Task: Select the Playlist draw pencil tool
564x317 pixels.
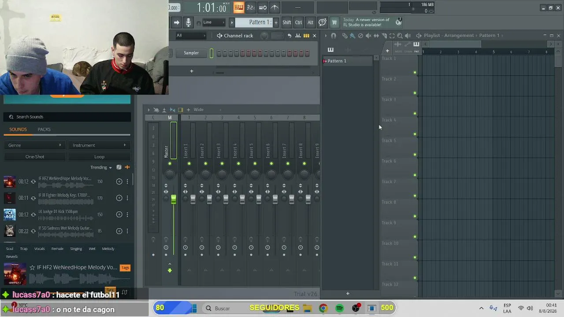Action: click(x=345, y=36)
